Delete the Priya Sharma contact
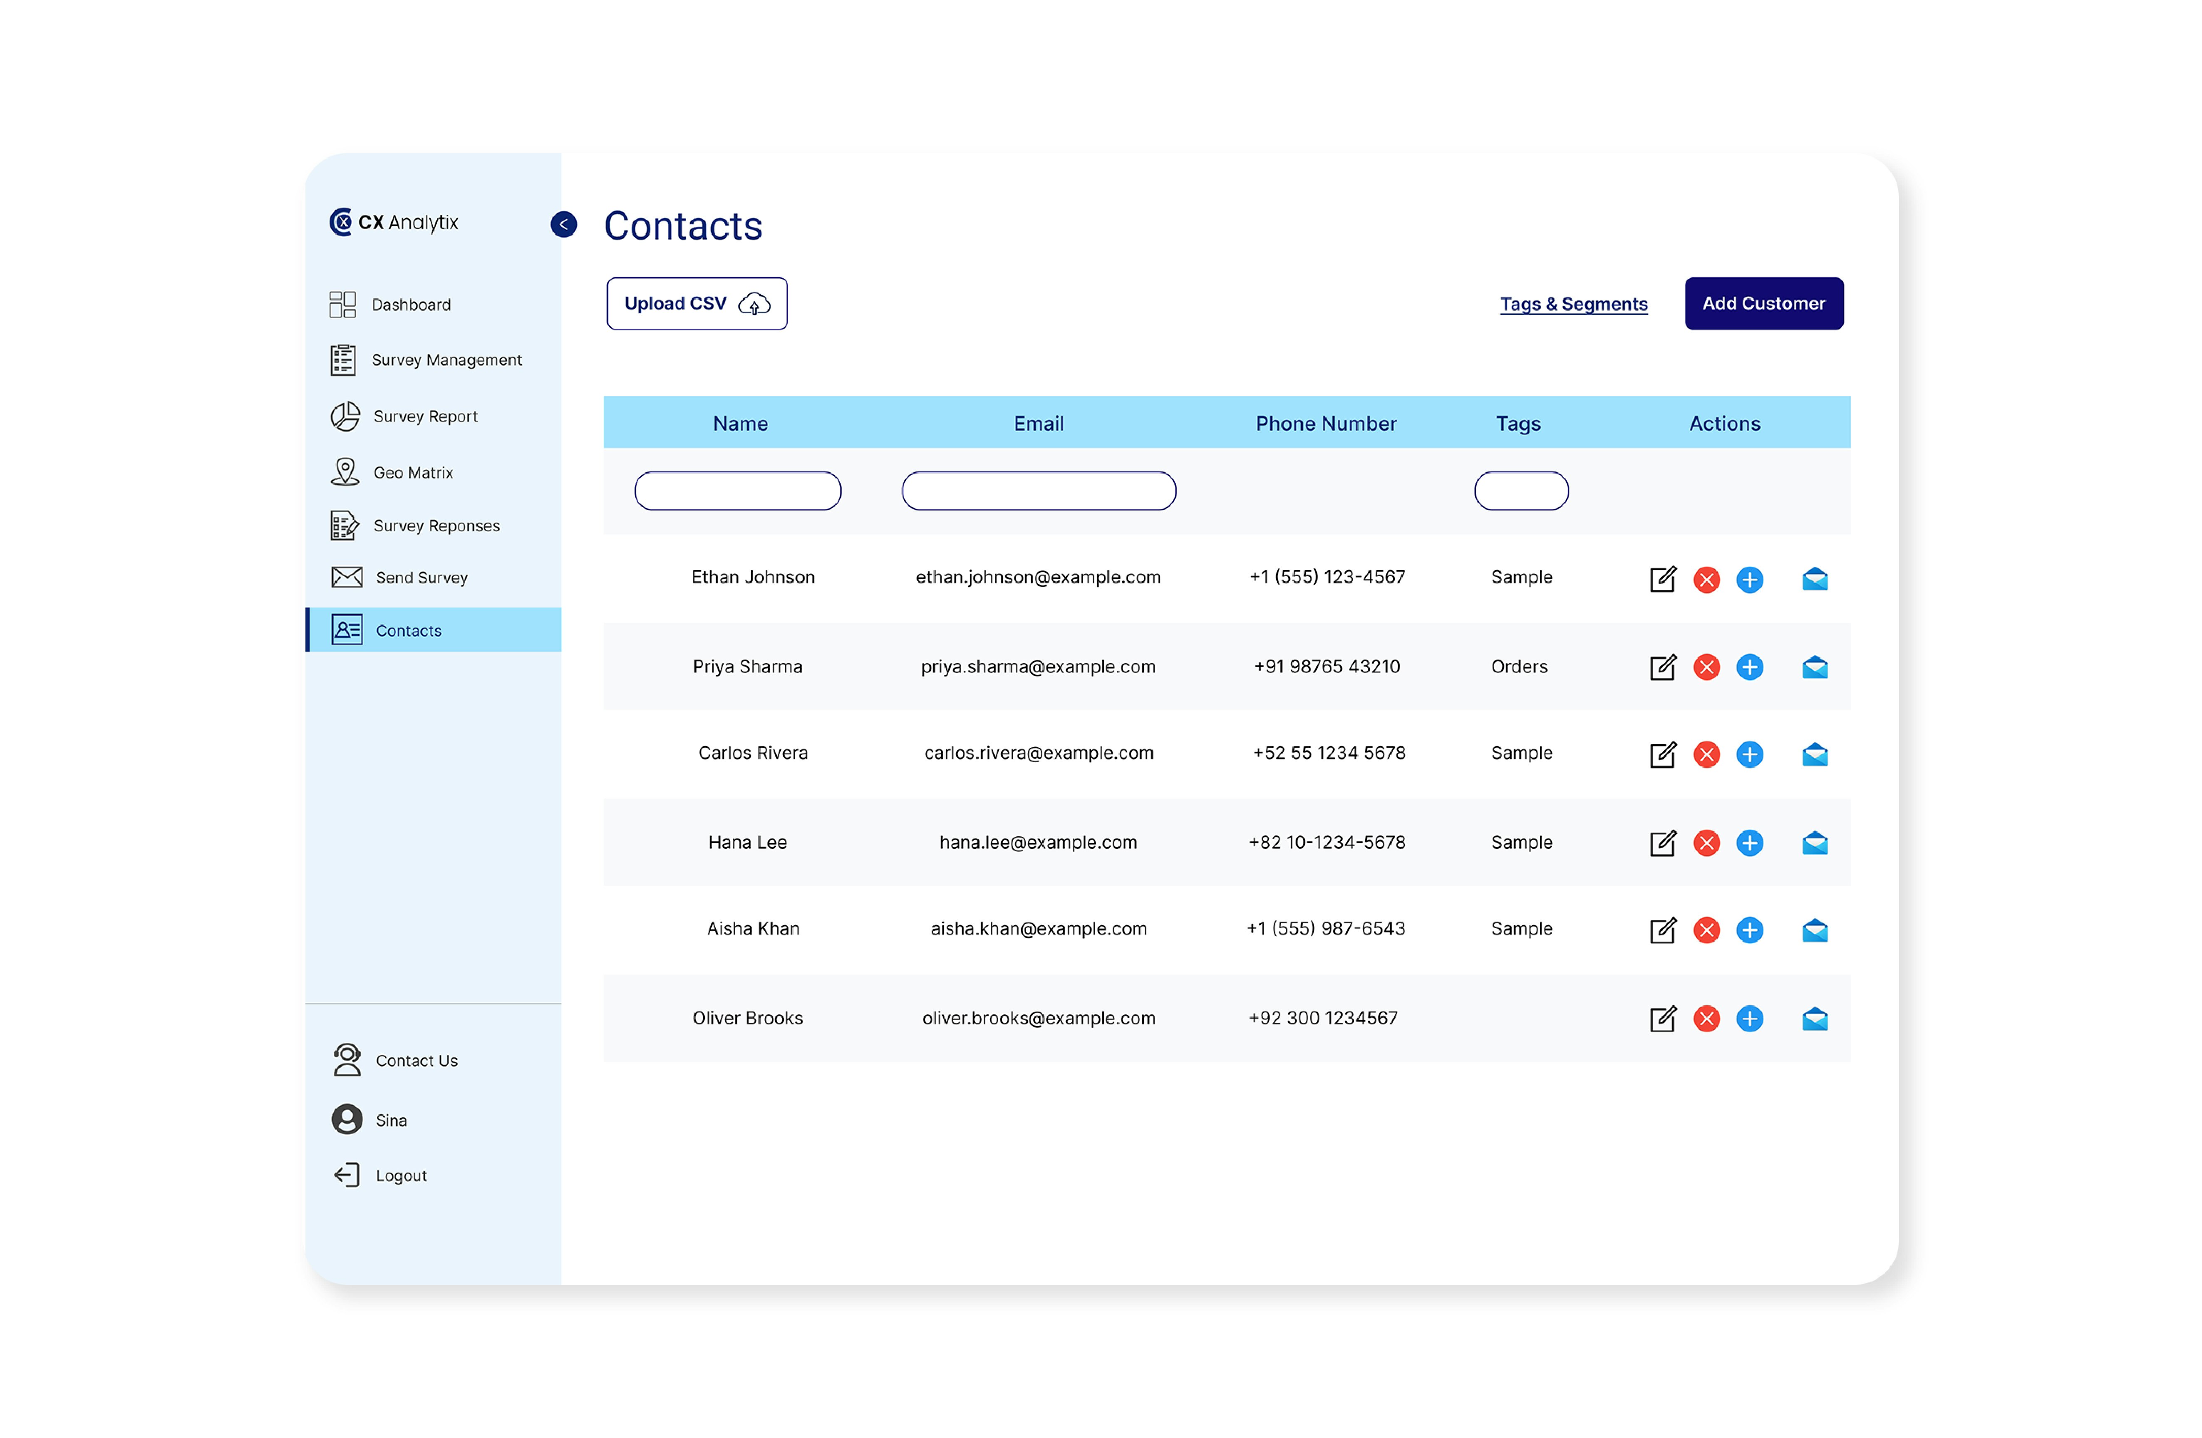 [x=1706, y=667]
